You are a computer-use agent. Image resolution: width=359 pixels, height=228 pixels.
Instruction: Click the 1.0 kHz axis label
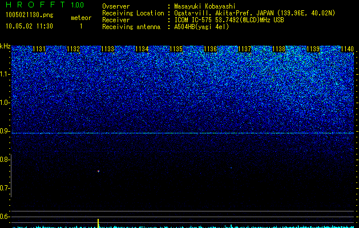click(x=5, y=103)
